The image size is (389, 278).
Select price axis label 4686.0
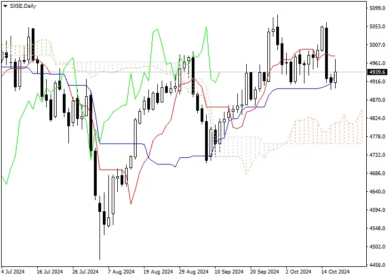(377, 173)
